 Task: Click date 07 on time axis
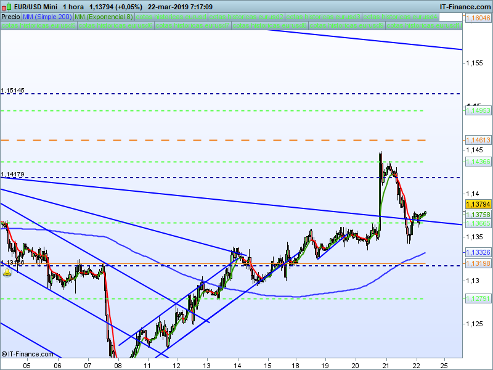click(88, 365)
